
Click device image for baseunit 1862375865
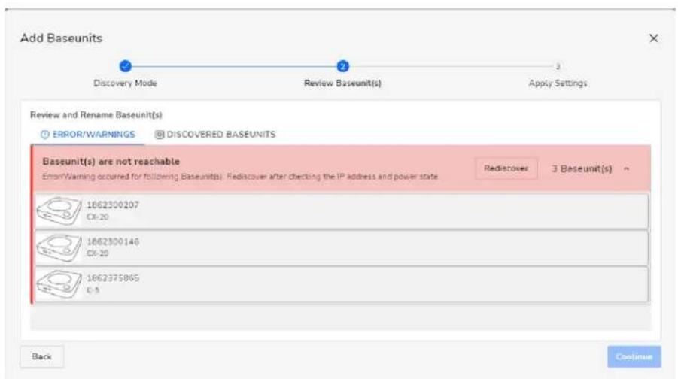(x=59, y=284)
